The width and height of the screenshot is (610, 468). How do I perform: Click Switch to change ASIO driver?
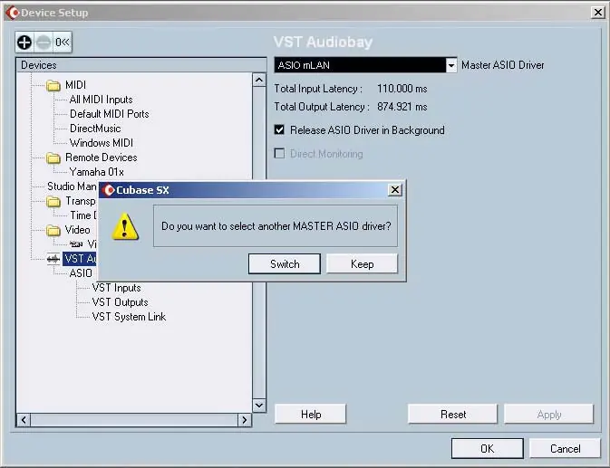[x=285, y=264]
